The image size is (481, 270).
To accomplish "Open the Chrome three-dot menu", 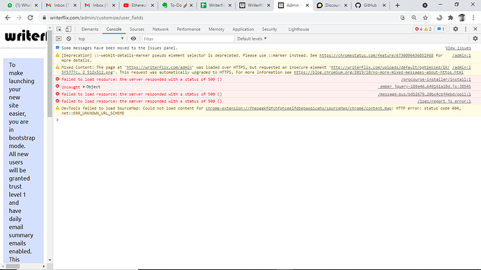I will coord(473,18).
